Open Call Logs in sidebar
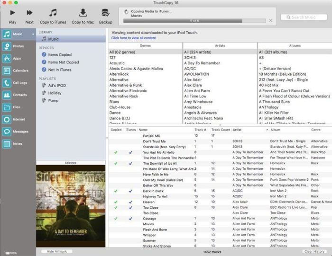The image size is (332, 256). click(7, 83)
